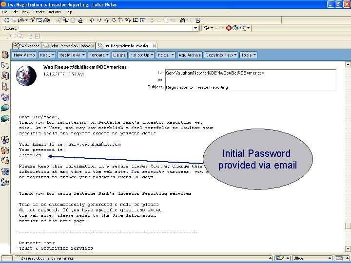Click the Cut scissors toolbar icon
The width and height of the screenshot is (351, 263).
point(58,20)
